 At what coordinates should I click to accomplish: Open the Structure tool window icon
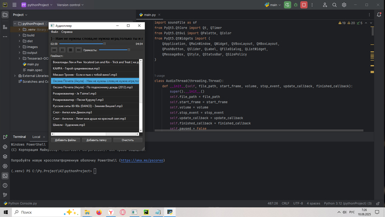coord(5,27)
